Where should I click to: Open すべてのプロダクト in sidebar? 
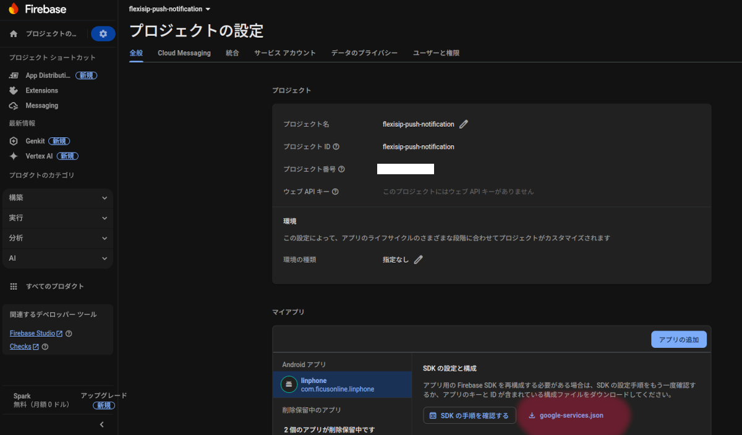point(54,286)
